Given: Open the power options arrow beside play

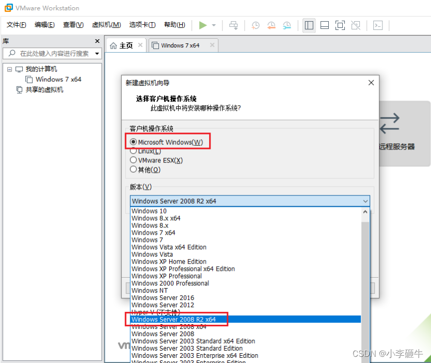Looking at the screenshot, I should click(214, 25).
